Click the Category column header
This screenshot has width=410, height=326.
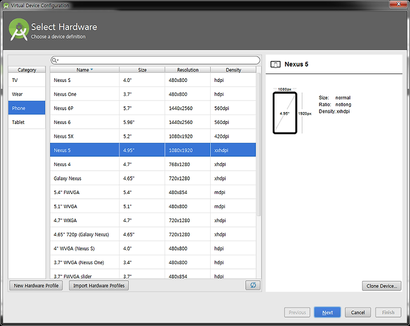[x=27, y=70]
